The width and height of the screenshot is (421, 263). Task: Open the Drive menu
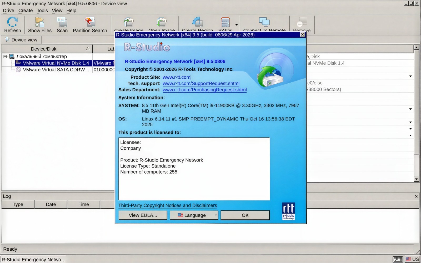(8, 11)
